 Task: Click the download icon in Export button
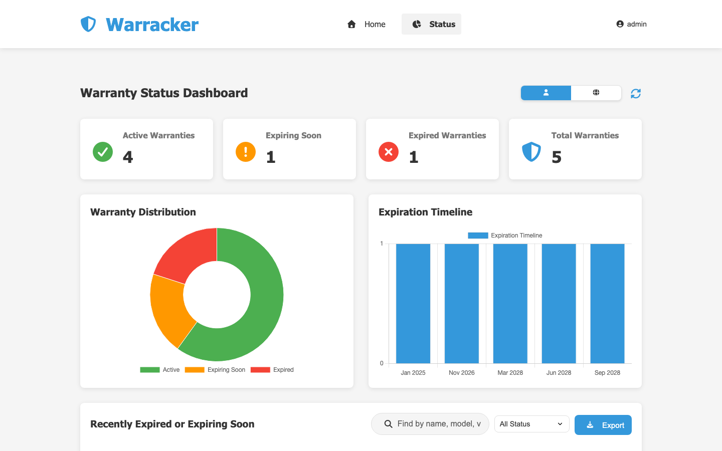(x=590, y=425)
